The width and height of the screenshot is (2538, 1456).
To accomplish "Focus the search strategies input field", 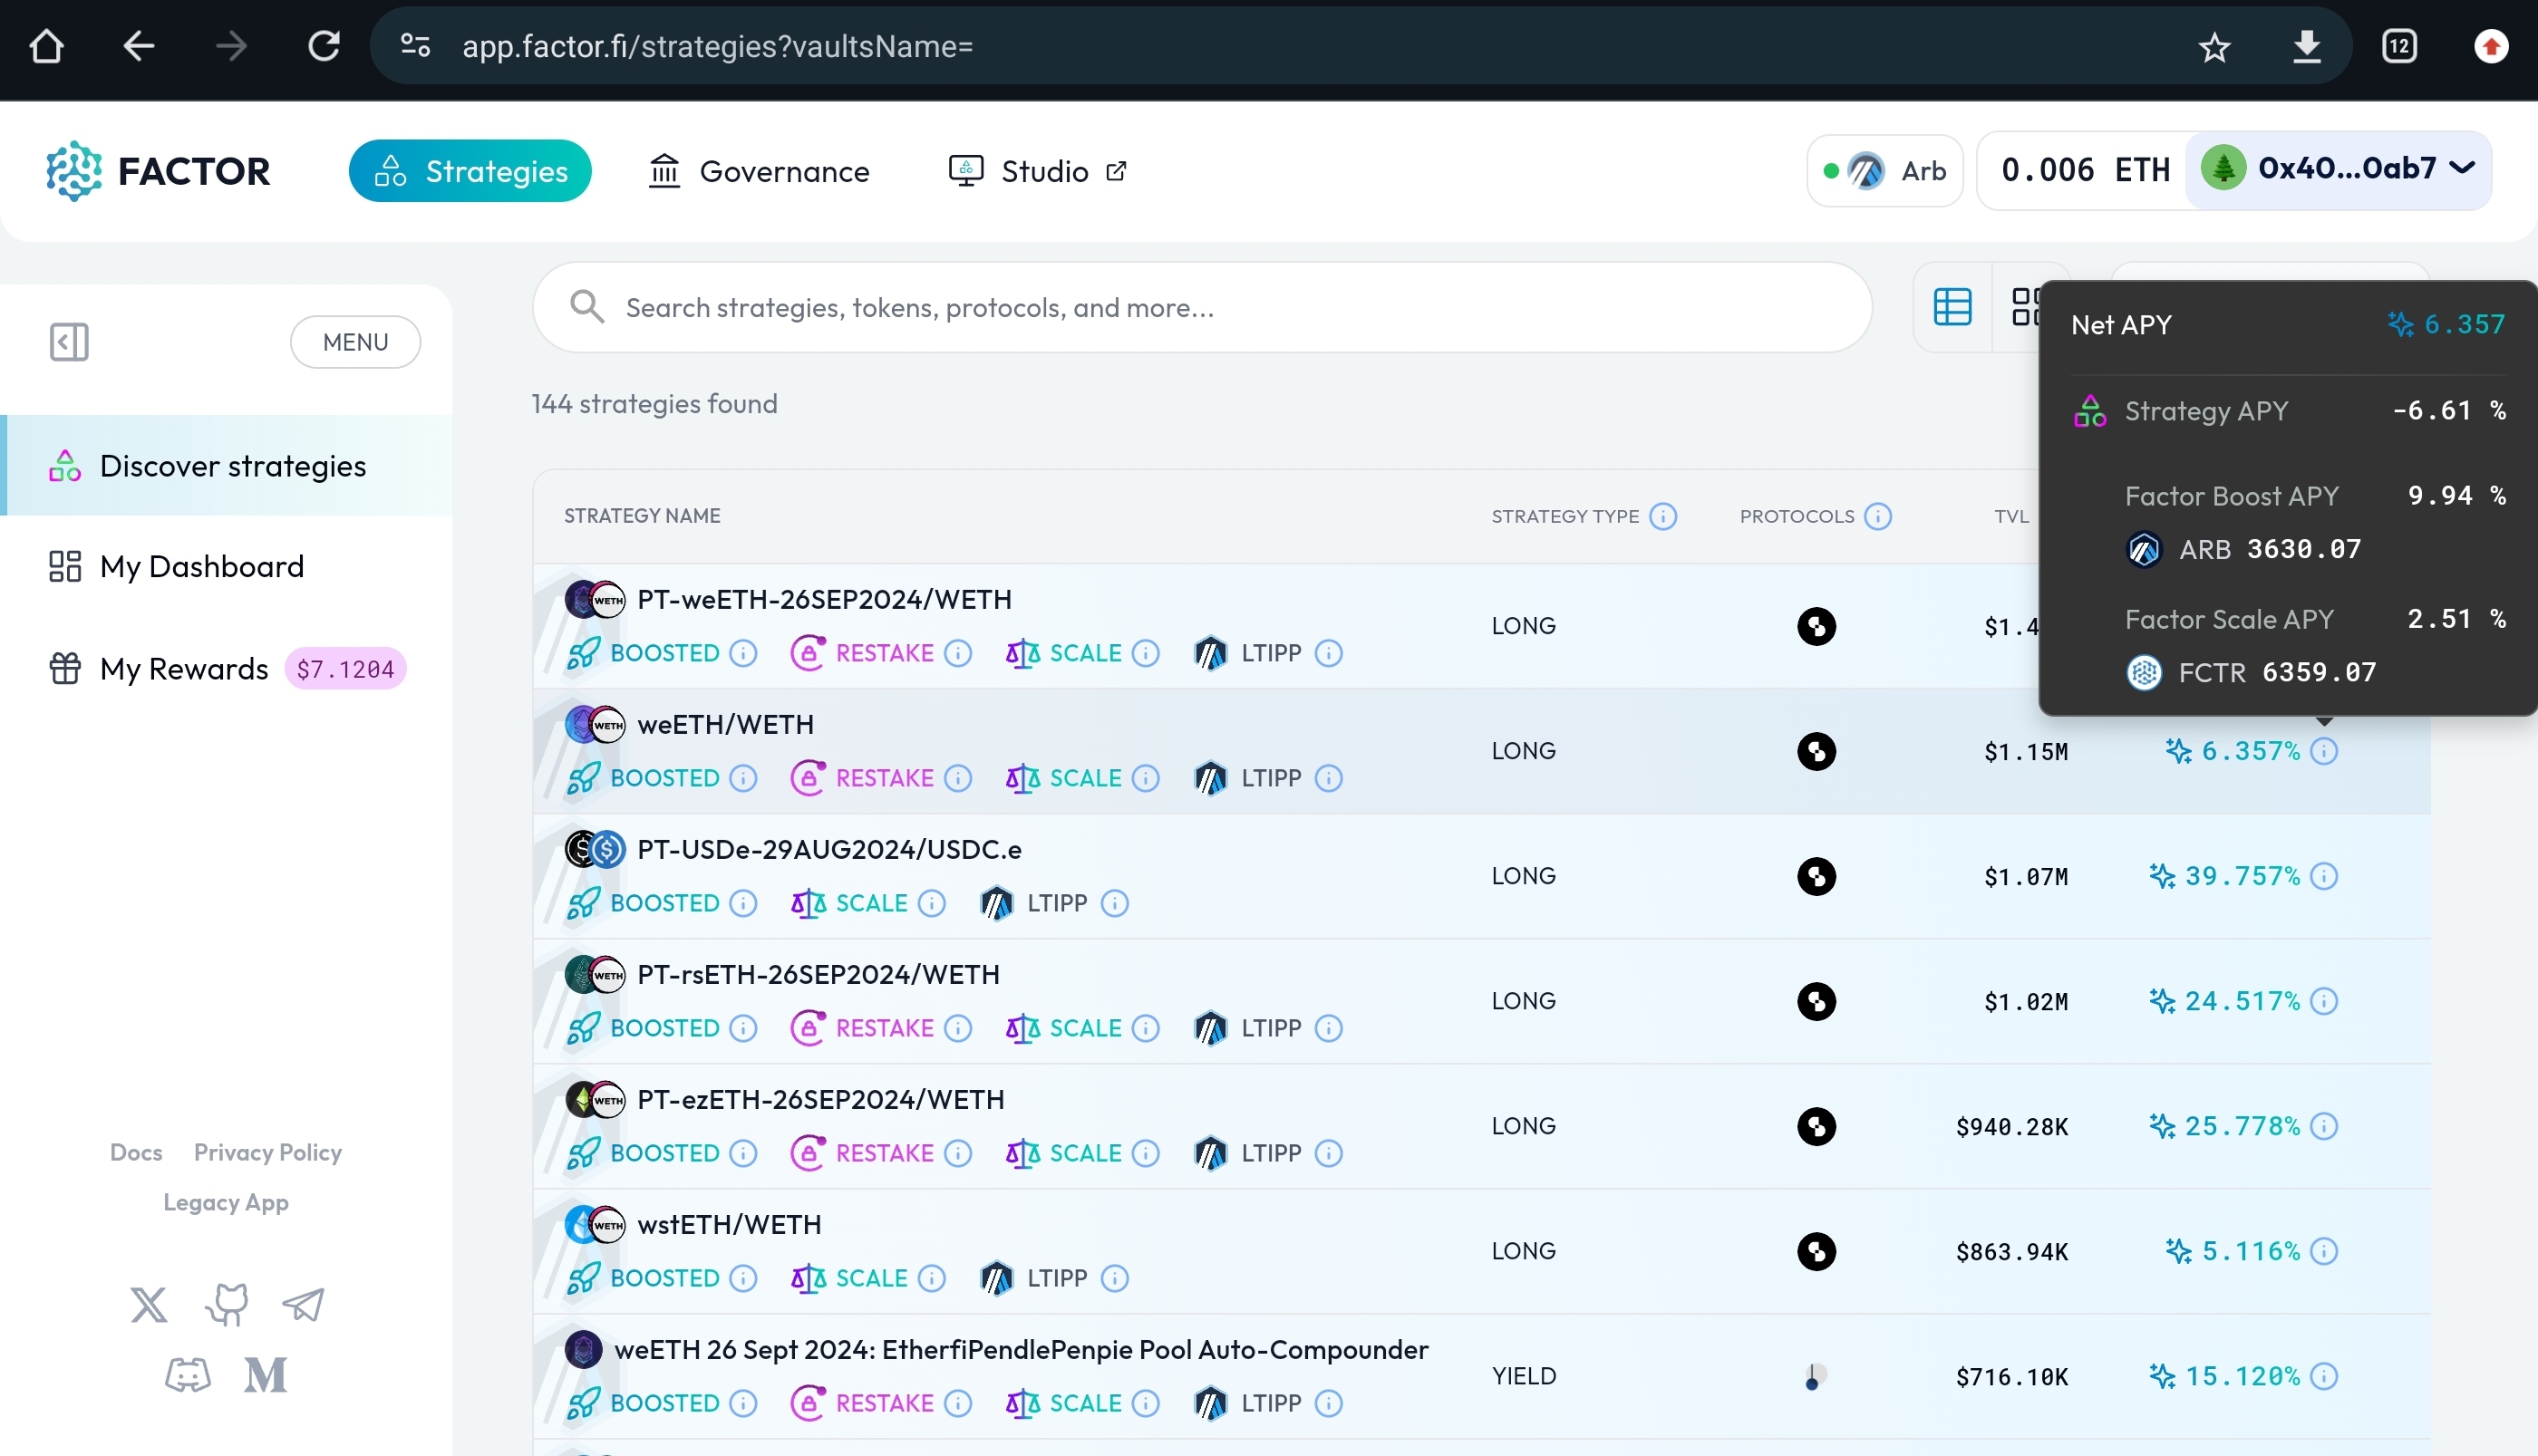I will click(1200, 307).
